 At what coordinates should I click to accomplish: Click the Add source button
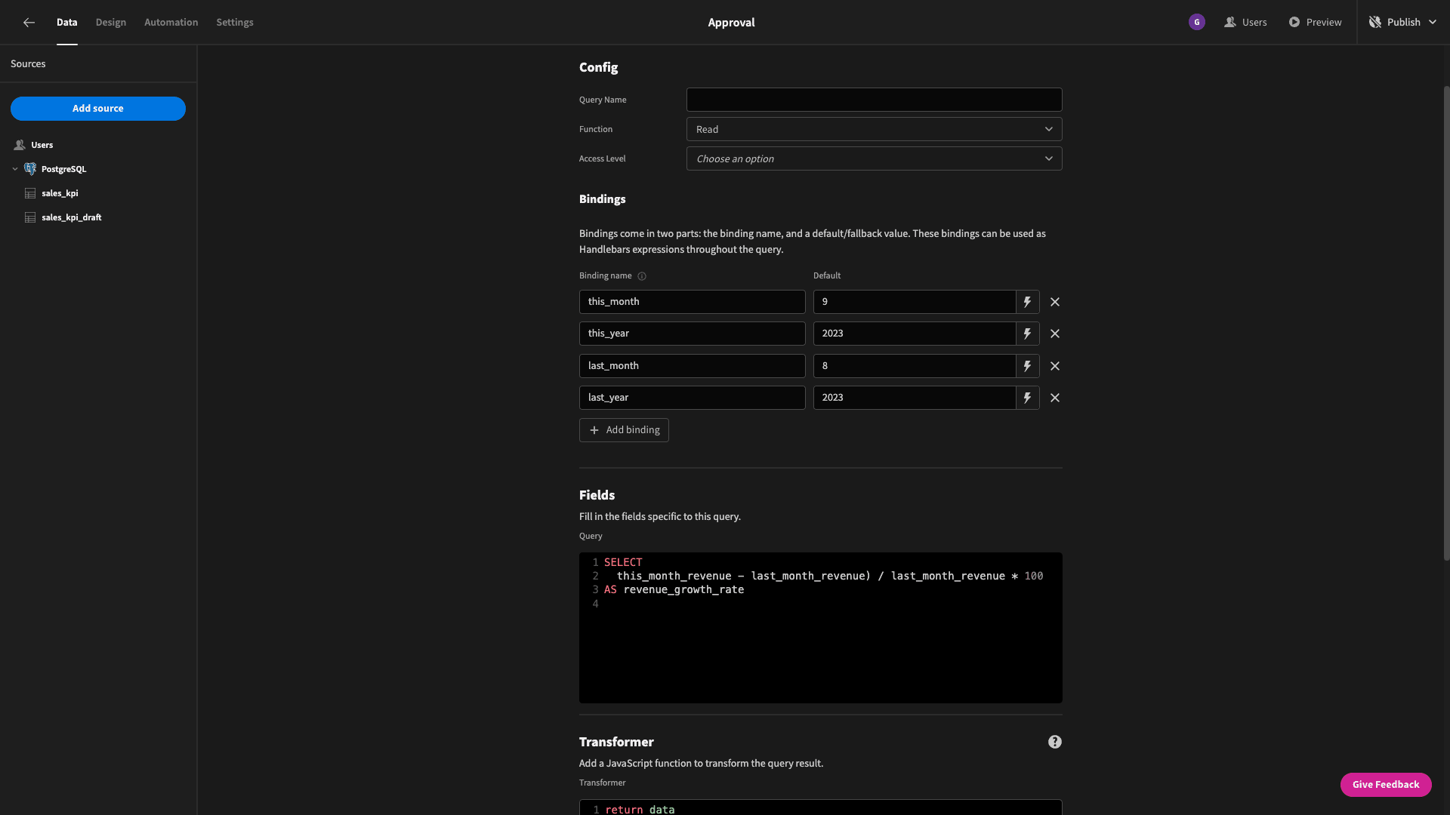pos(98,109)
